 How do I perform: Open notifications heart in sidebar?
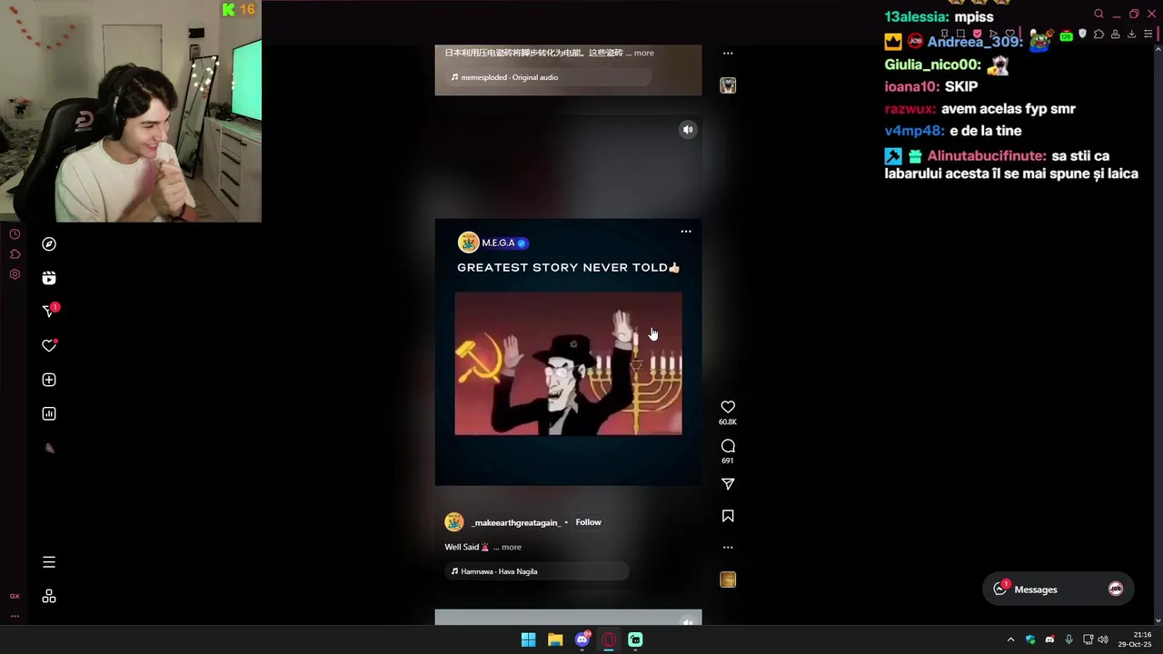[49, 346]
